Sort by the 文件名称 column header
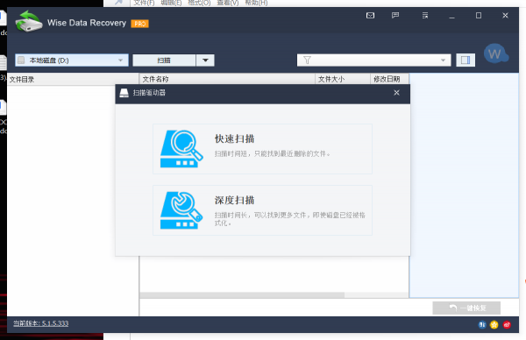 click(227, 79)
